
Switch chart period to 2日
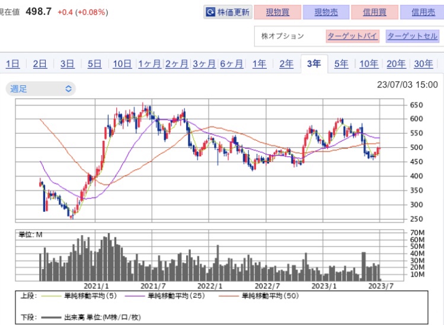click(x=40, y=64)
